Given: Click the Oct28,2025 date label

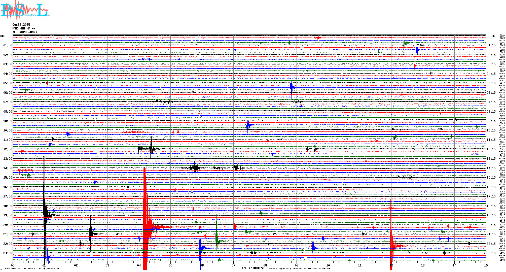Looking at the screenshot, I should tap(21, 25).
